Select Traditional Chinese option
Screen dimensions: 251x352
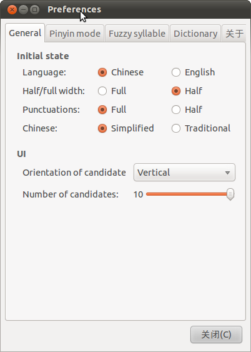point(176,128)
